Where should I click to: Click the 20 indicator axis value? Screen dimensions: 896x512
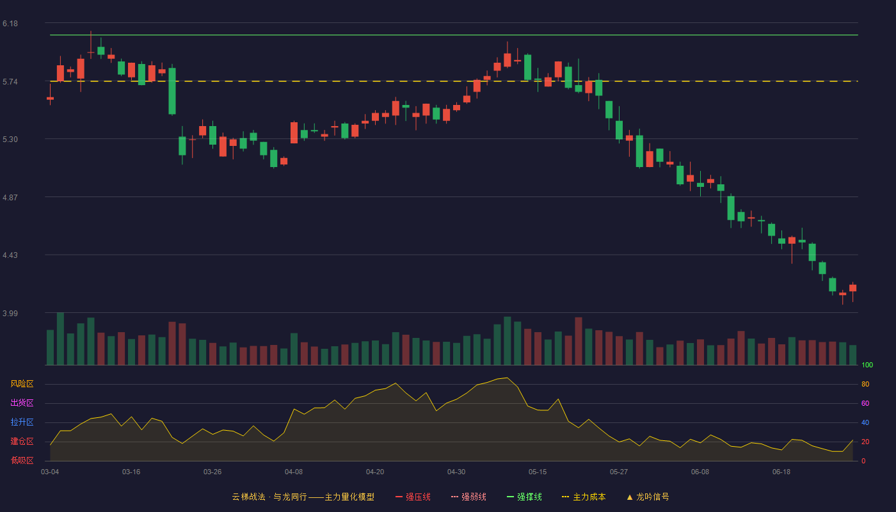point(865,442)
